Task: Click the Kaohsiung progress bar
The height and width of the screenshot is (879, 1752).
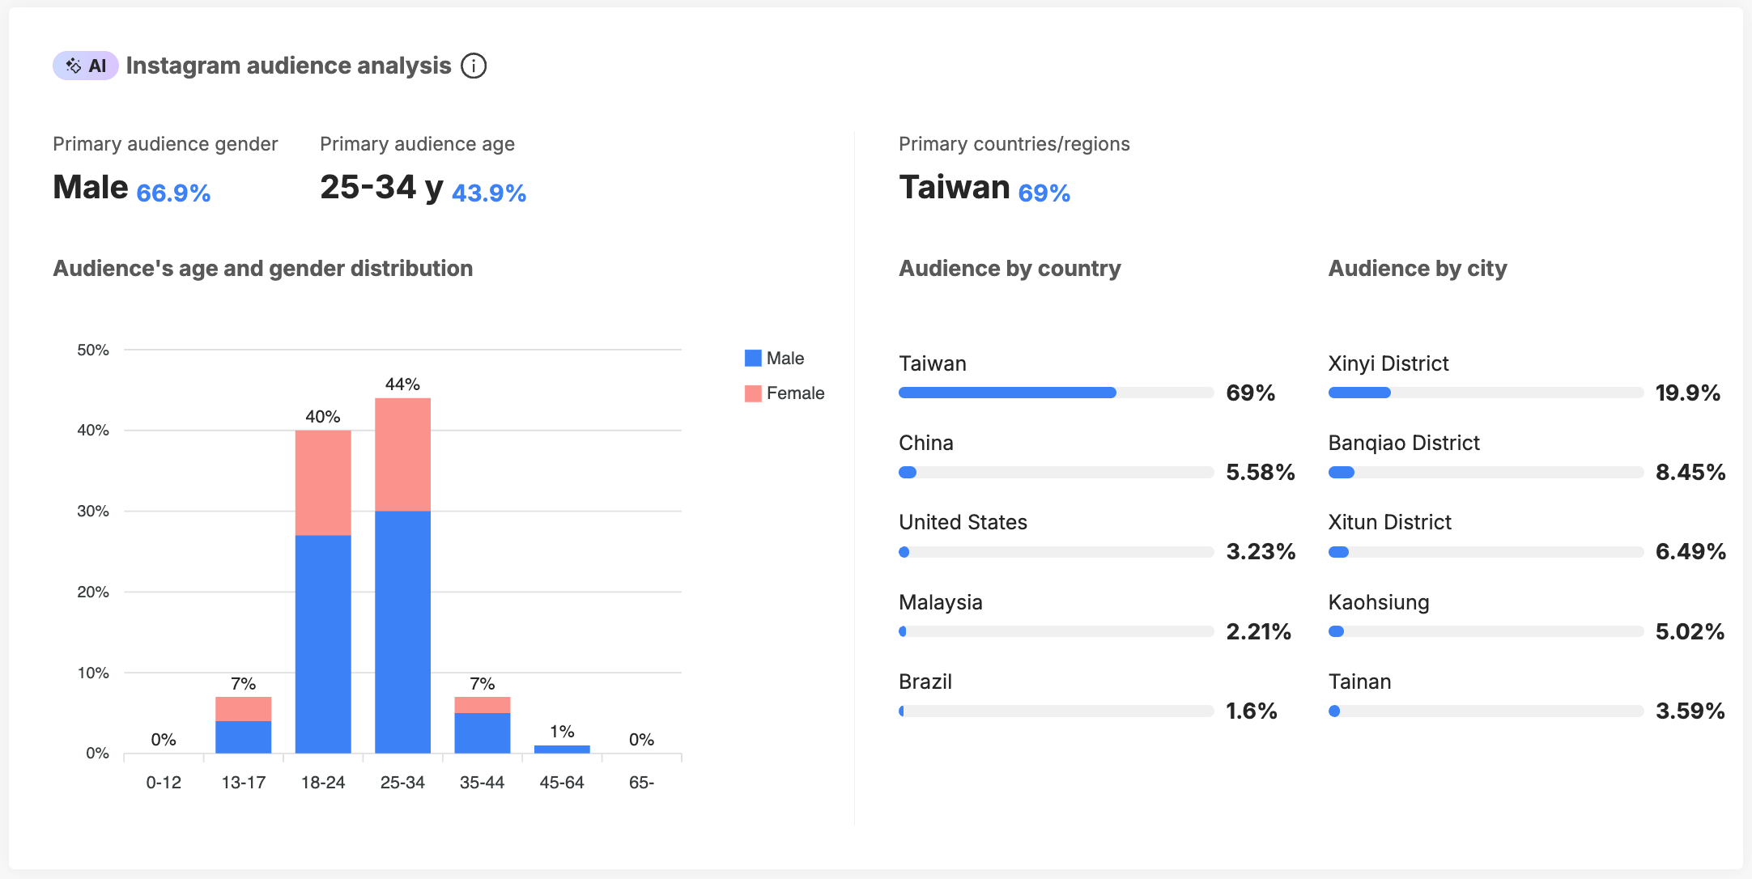Action: click(x=1486, y=631)
